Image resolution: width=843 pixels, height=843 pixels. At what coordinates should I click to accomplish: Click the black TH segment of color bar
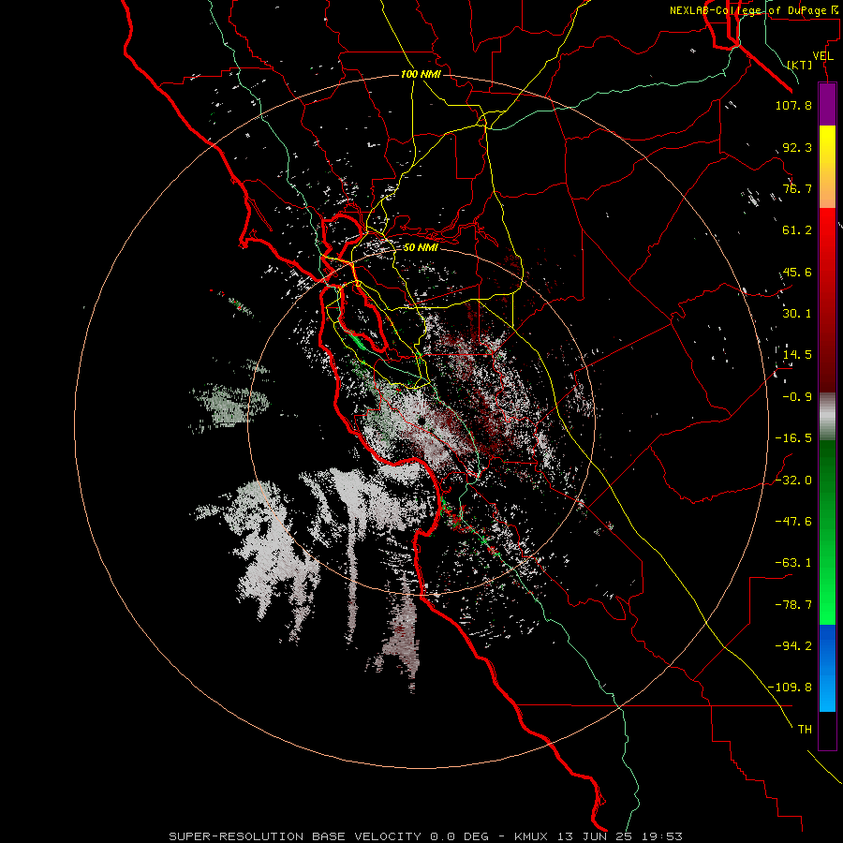click(x=827, y=731)
